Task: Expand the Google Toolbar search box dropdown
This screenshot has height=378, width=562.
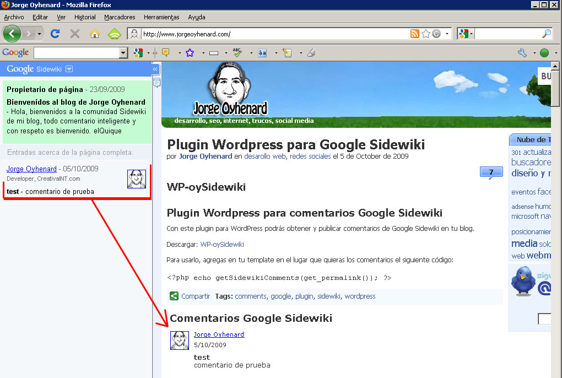Action: point(123,53)
